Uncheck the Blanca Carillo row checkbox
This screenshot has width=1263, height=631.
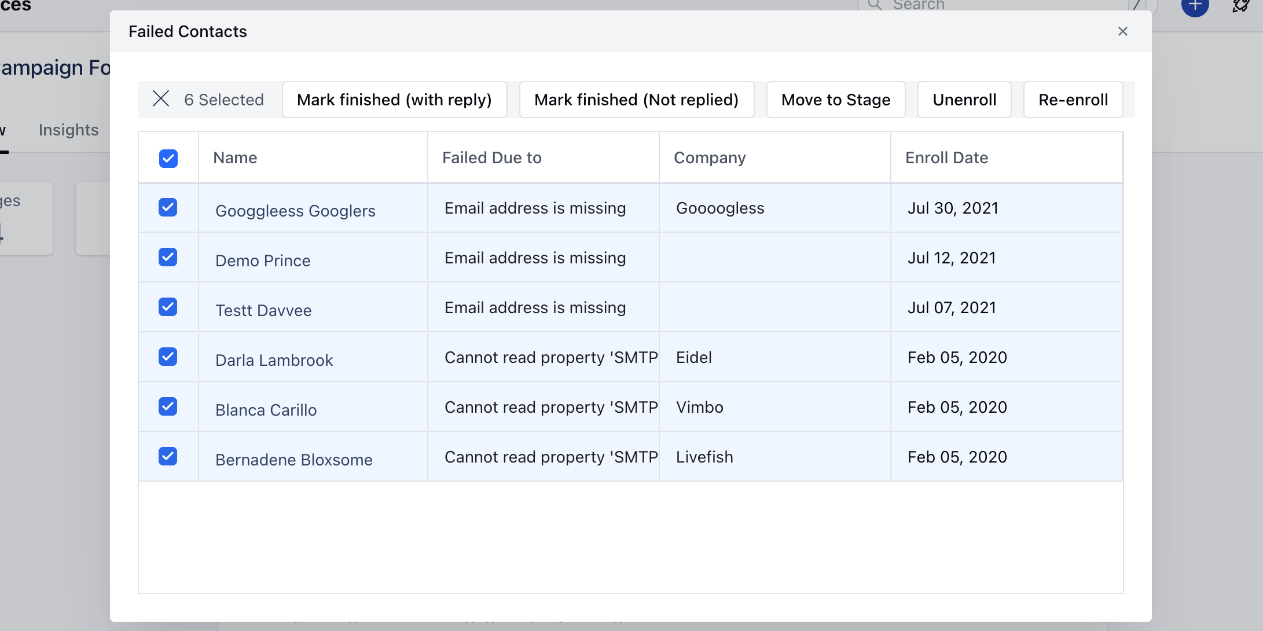click(168, 406)
